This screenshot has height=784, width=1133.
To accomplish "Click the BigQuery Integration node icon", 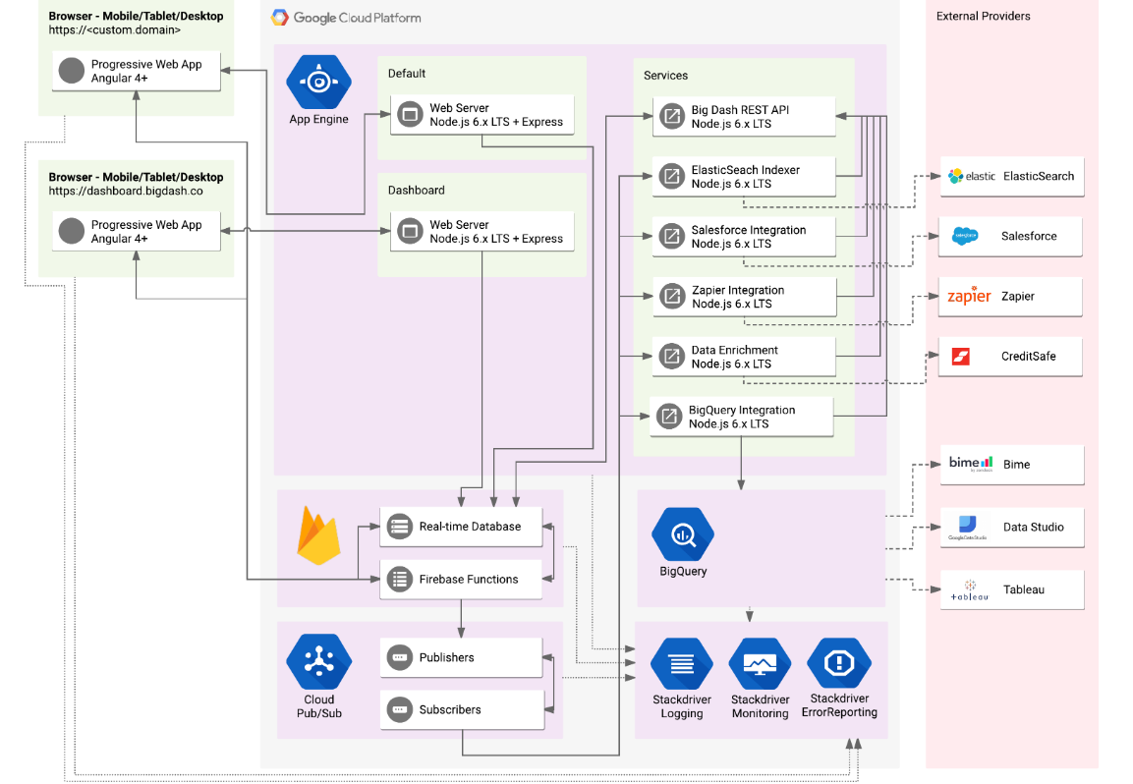I will coord(669,417).
